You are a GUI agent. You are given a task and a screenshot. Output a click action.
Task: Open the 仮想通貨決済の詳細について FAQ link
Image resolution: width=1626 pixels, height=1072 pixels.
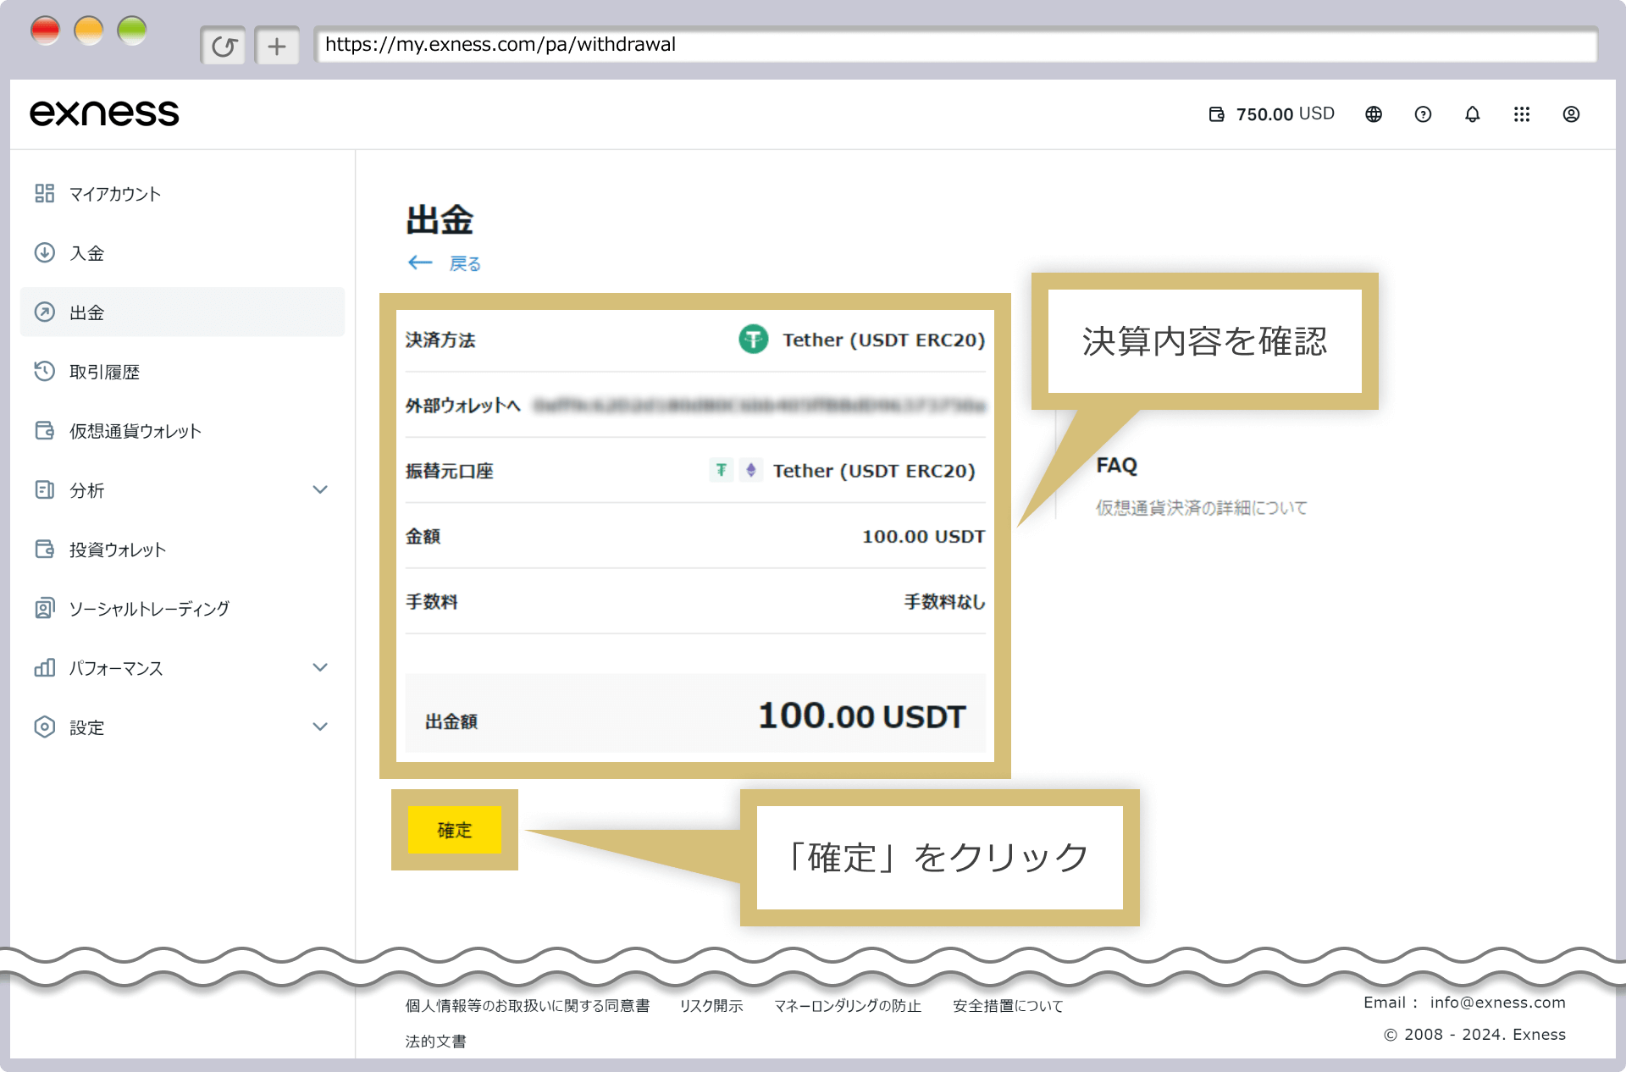click(1202, 508)
